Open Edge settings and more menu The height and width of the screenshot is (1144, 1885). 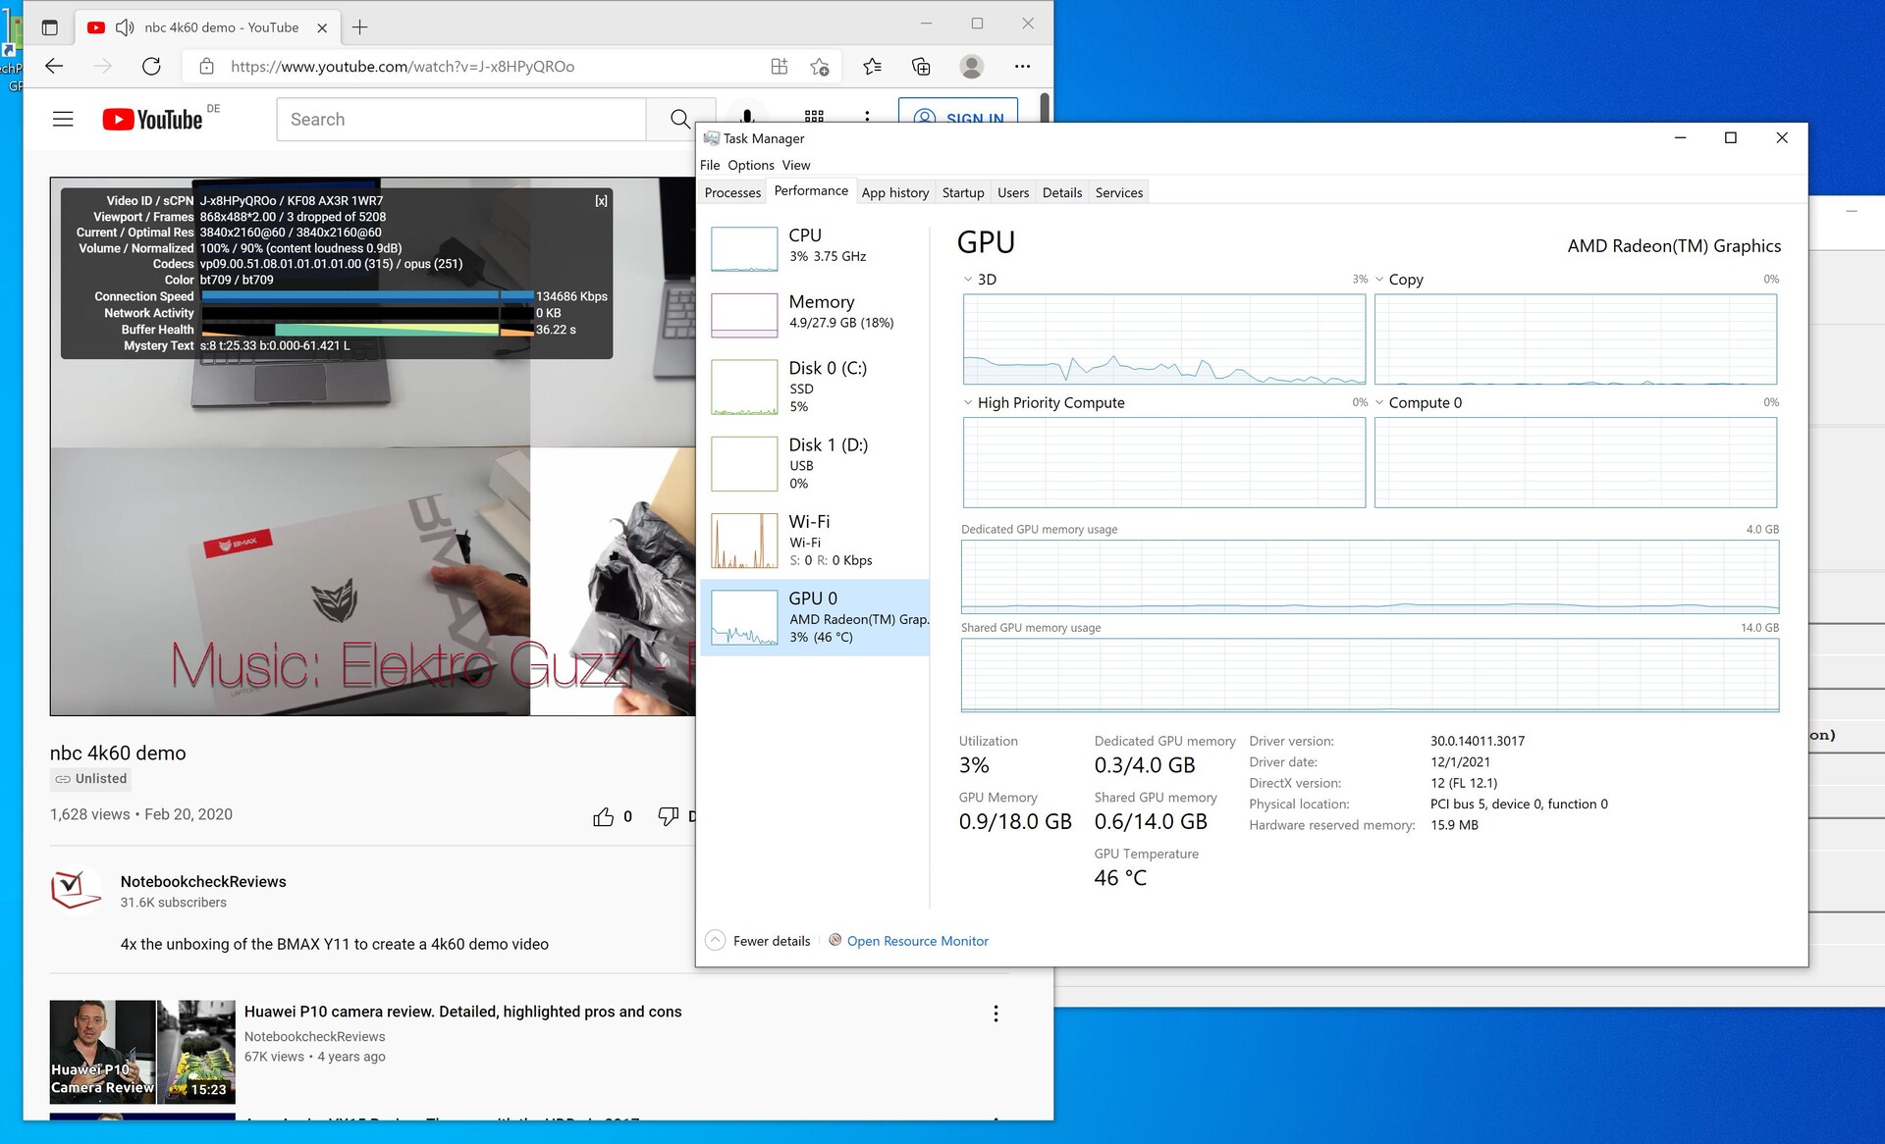pyautogui.click(x=1022, y=67)
